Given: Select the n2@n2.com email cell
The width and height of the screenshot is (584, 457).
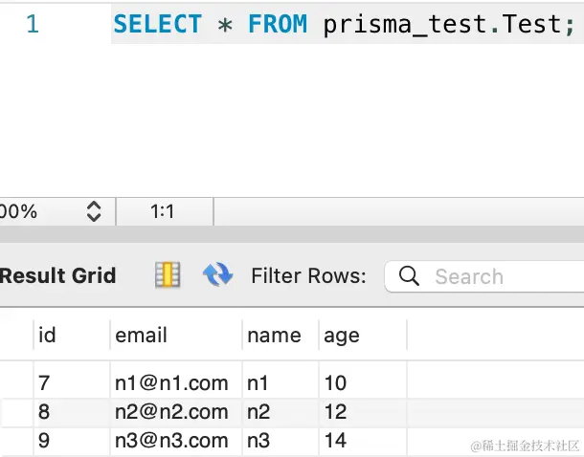Looking at the screenshot, I should [176, 412].
